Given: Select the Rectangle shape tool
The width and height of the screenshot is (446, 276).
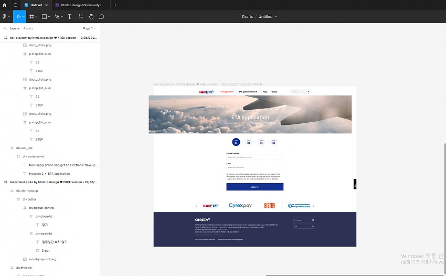Looking at the screenshot, I should [x=44, y=16].
